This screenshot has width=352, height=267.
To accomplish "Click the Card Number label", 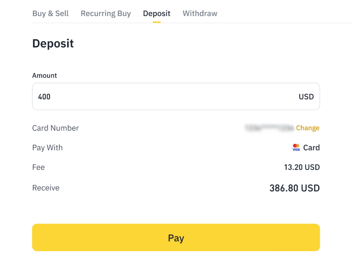I will [x=56, y=128].
